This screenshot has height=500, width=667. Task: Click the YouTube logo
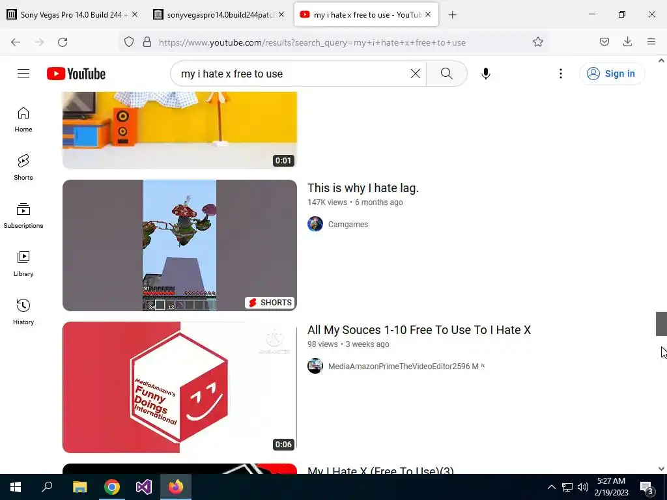click(76, 74)
